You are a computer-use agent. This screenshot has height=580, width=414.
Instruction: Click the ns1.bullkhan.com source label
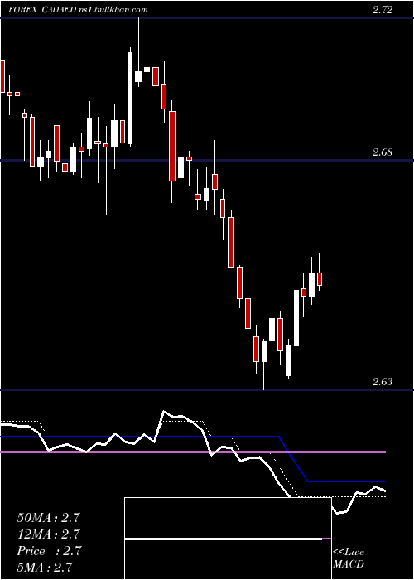113,10
